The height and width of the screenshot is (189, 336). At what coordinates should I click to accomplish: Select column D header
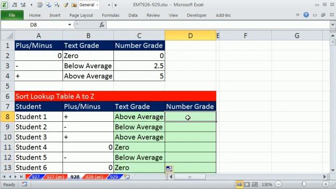[x=190, y=36]
